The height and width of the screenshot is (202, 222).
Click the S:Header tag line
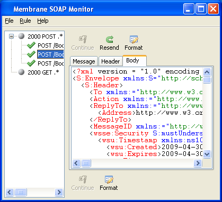tap(102, 85)
